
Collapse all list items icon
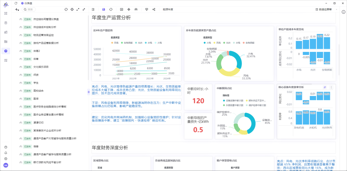coord(84,9)
